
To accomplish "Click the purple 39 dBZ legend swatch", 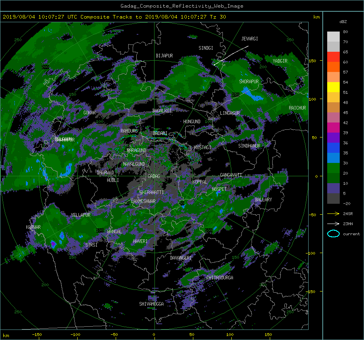I will coord(333,137).
